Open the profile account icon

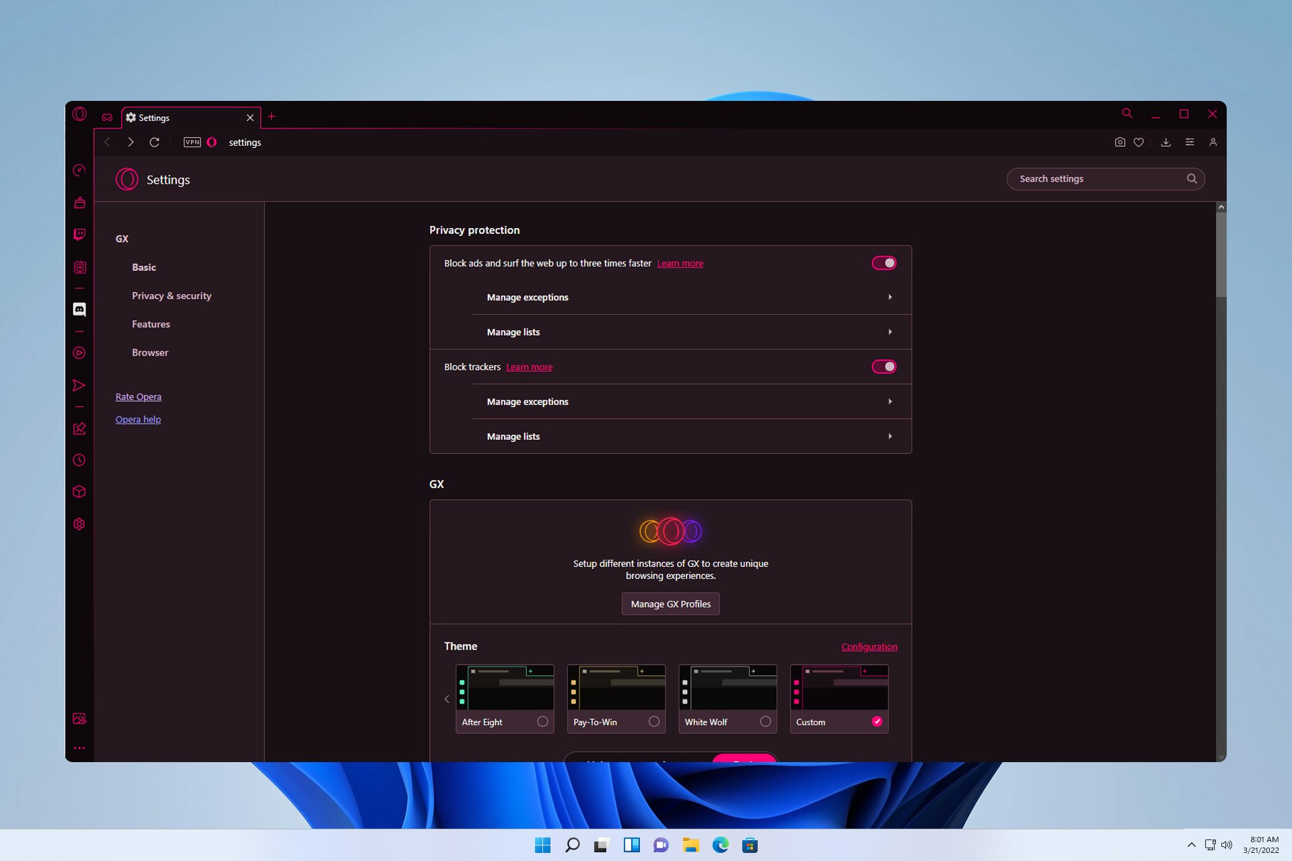point(1213,142)
